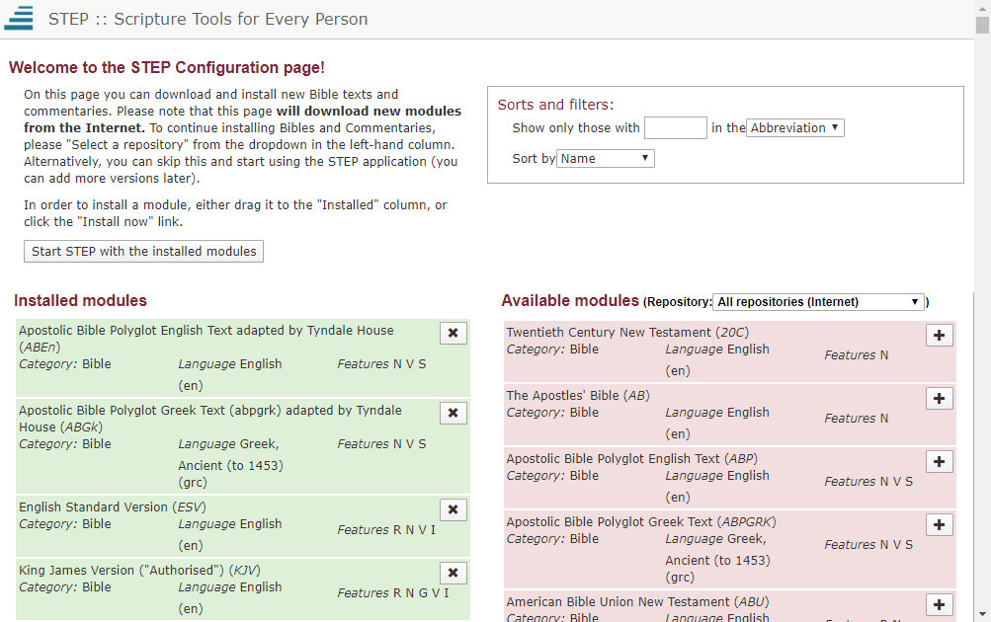The image size is (991, 622).
Task: Add The Apostles' Bible using its plus icon
Action: tap(939, 398)
